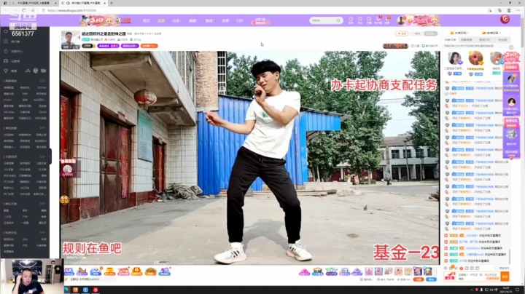Open the streamer's avatar thumbnail
This screenshot has height=294, width=525.
[70, 40]
